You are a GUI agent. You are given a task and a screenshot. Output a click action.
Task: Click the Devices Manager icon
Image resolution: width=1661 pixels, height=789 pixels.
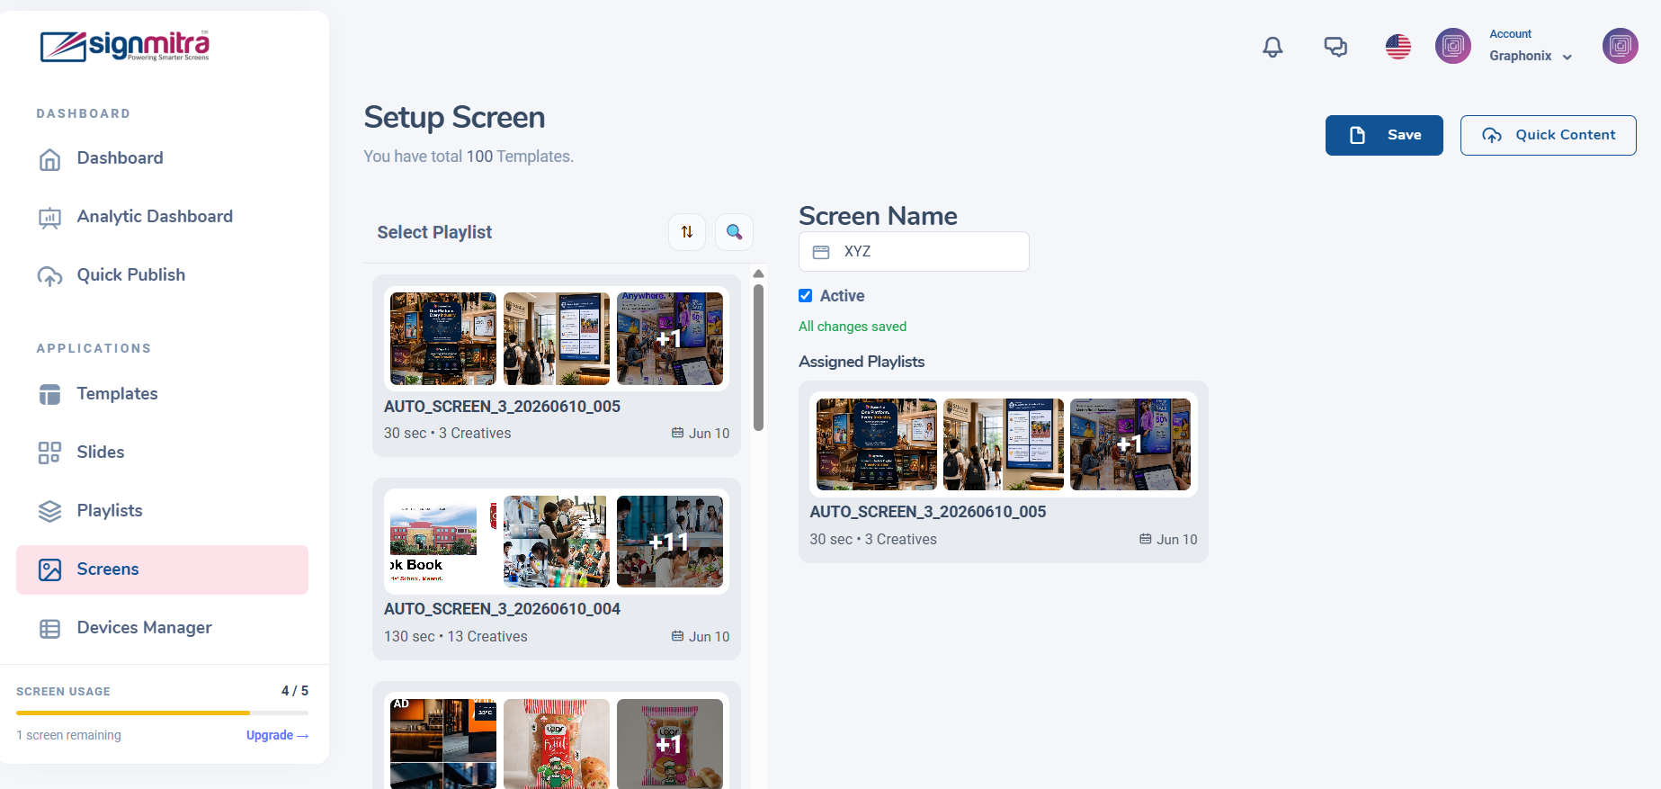(50, 629)
